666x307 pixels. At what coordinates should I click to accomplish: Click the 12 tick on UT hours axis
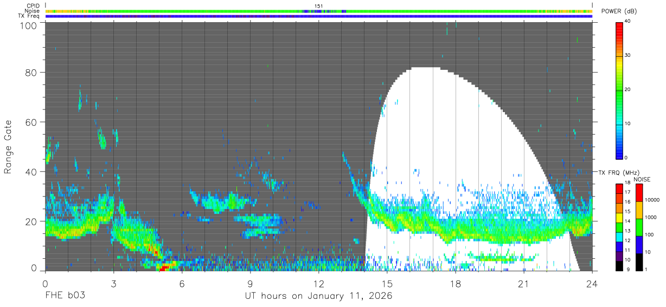318,283
